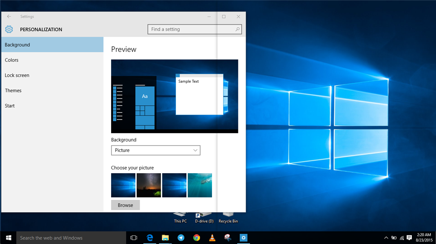Launch Microsoft Edge from the taskbar
The width and height of the screenshot is (436, 244).
point(150,238)
